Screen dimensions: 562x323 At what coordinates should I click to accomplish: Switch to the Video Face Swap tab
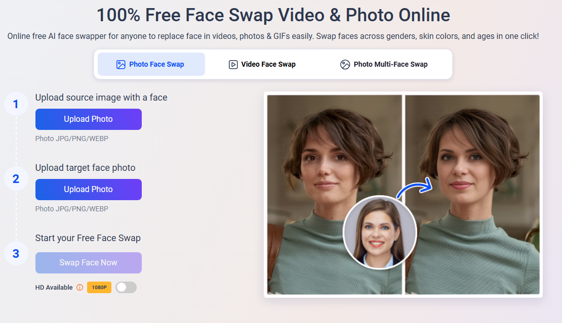[262, 64]
